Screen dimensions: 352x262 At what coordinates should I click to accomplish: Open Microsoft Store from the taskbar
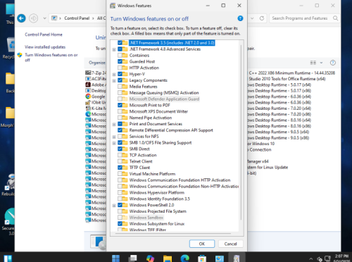tap(202, 258)
